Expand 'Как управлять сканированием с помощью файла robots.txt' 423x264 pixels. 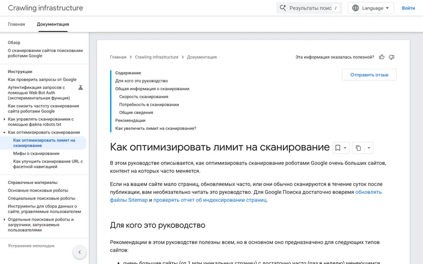tap(4, 119)
